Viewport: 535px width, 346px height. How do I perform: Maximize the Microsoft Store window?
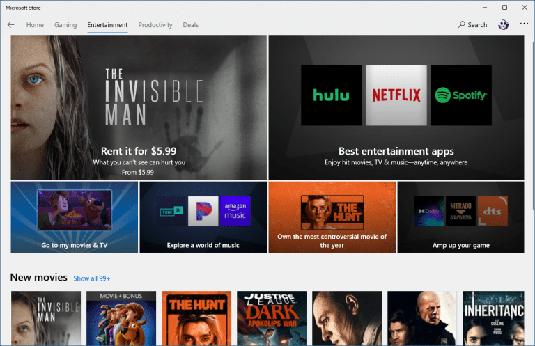[504, 8]
